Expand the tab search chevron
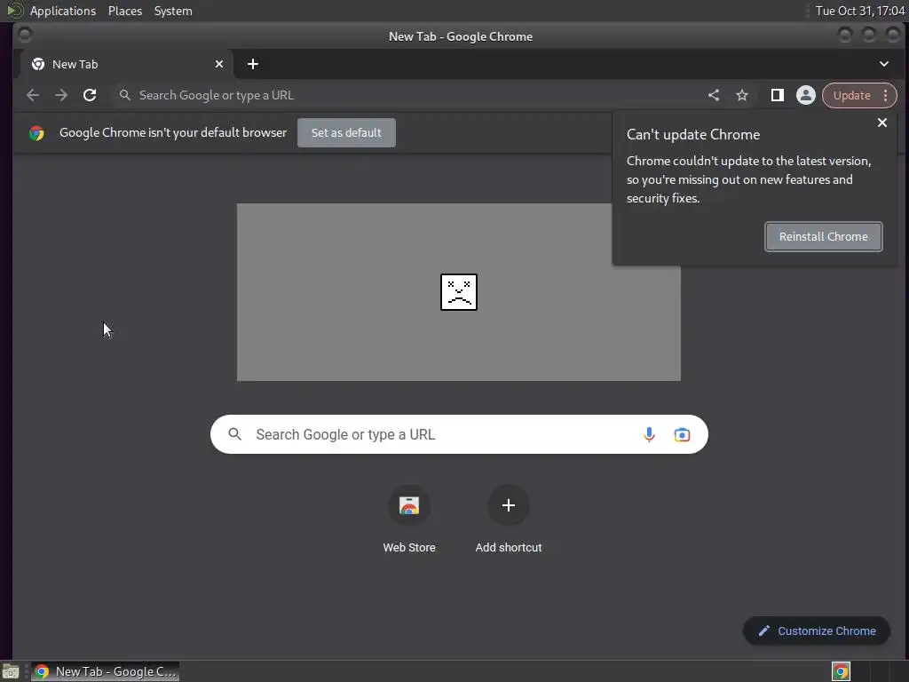Viewport: 909px width, 682px height. [x=883, y=64]
